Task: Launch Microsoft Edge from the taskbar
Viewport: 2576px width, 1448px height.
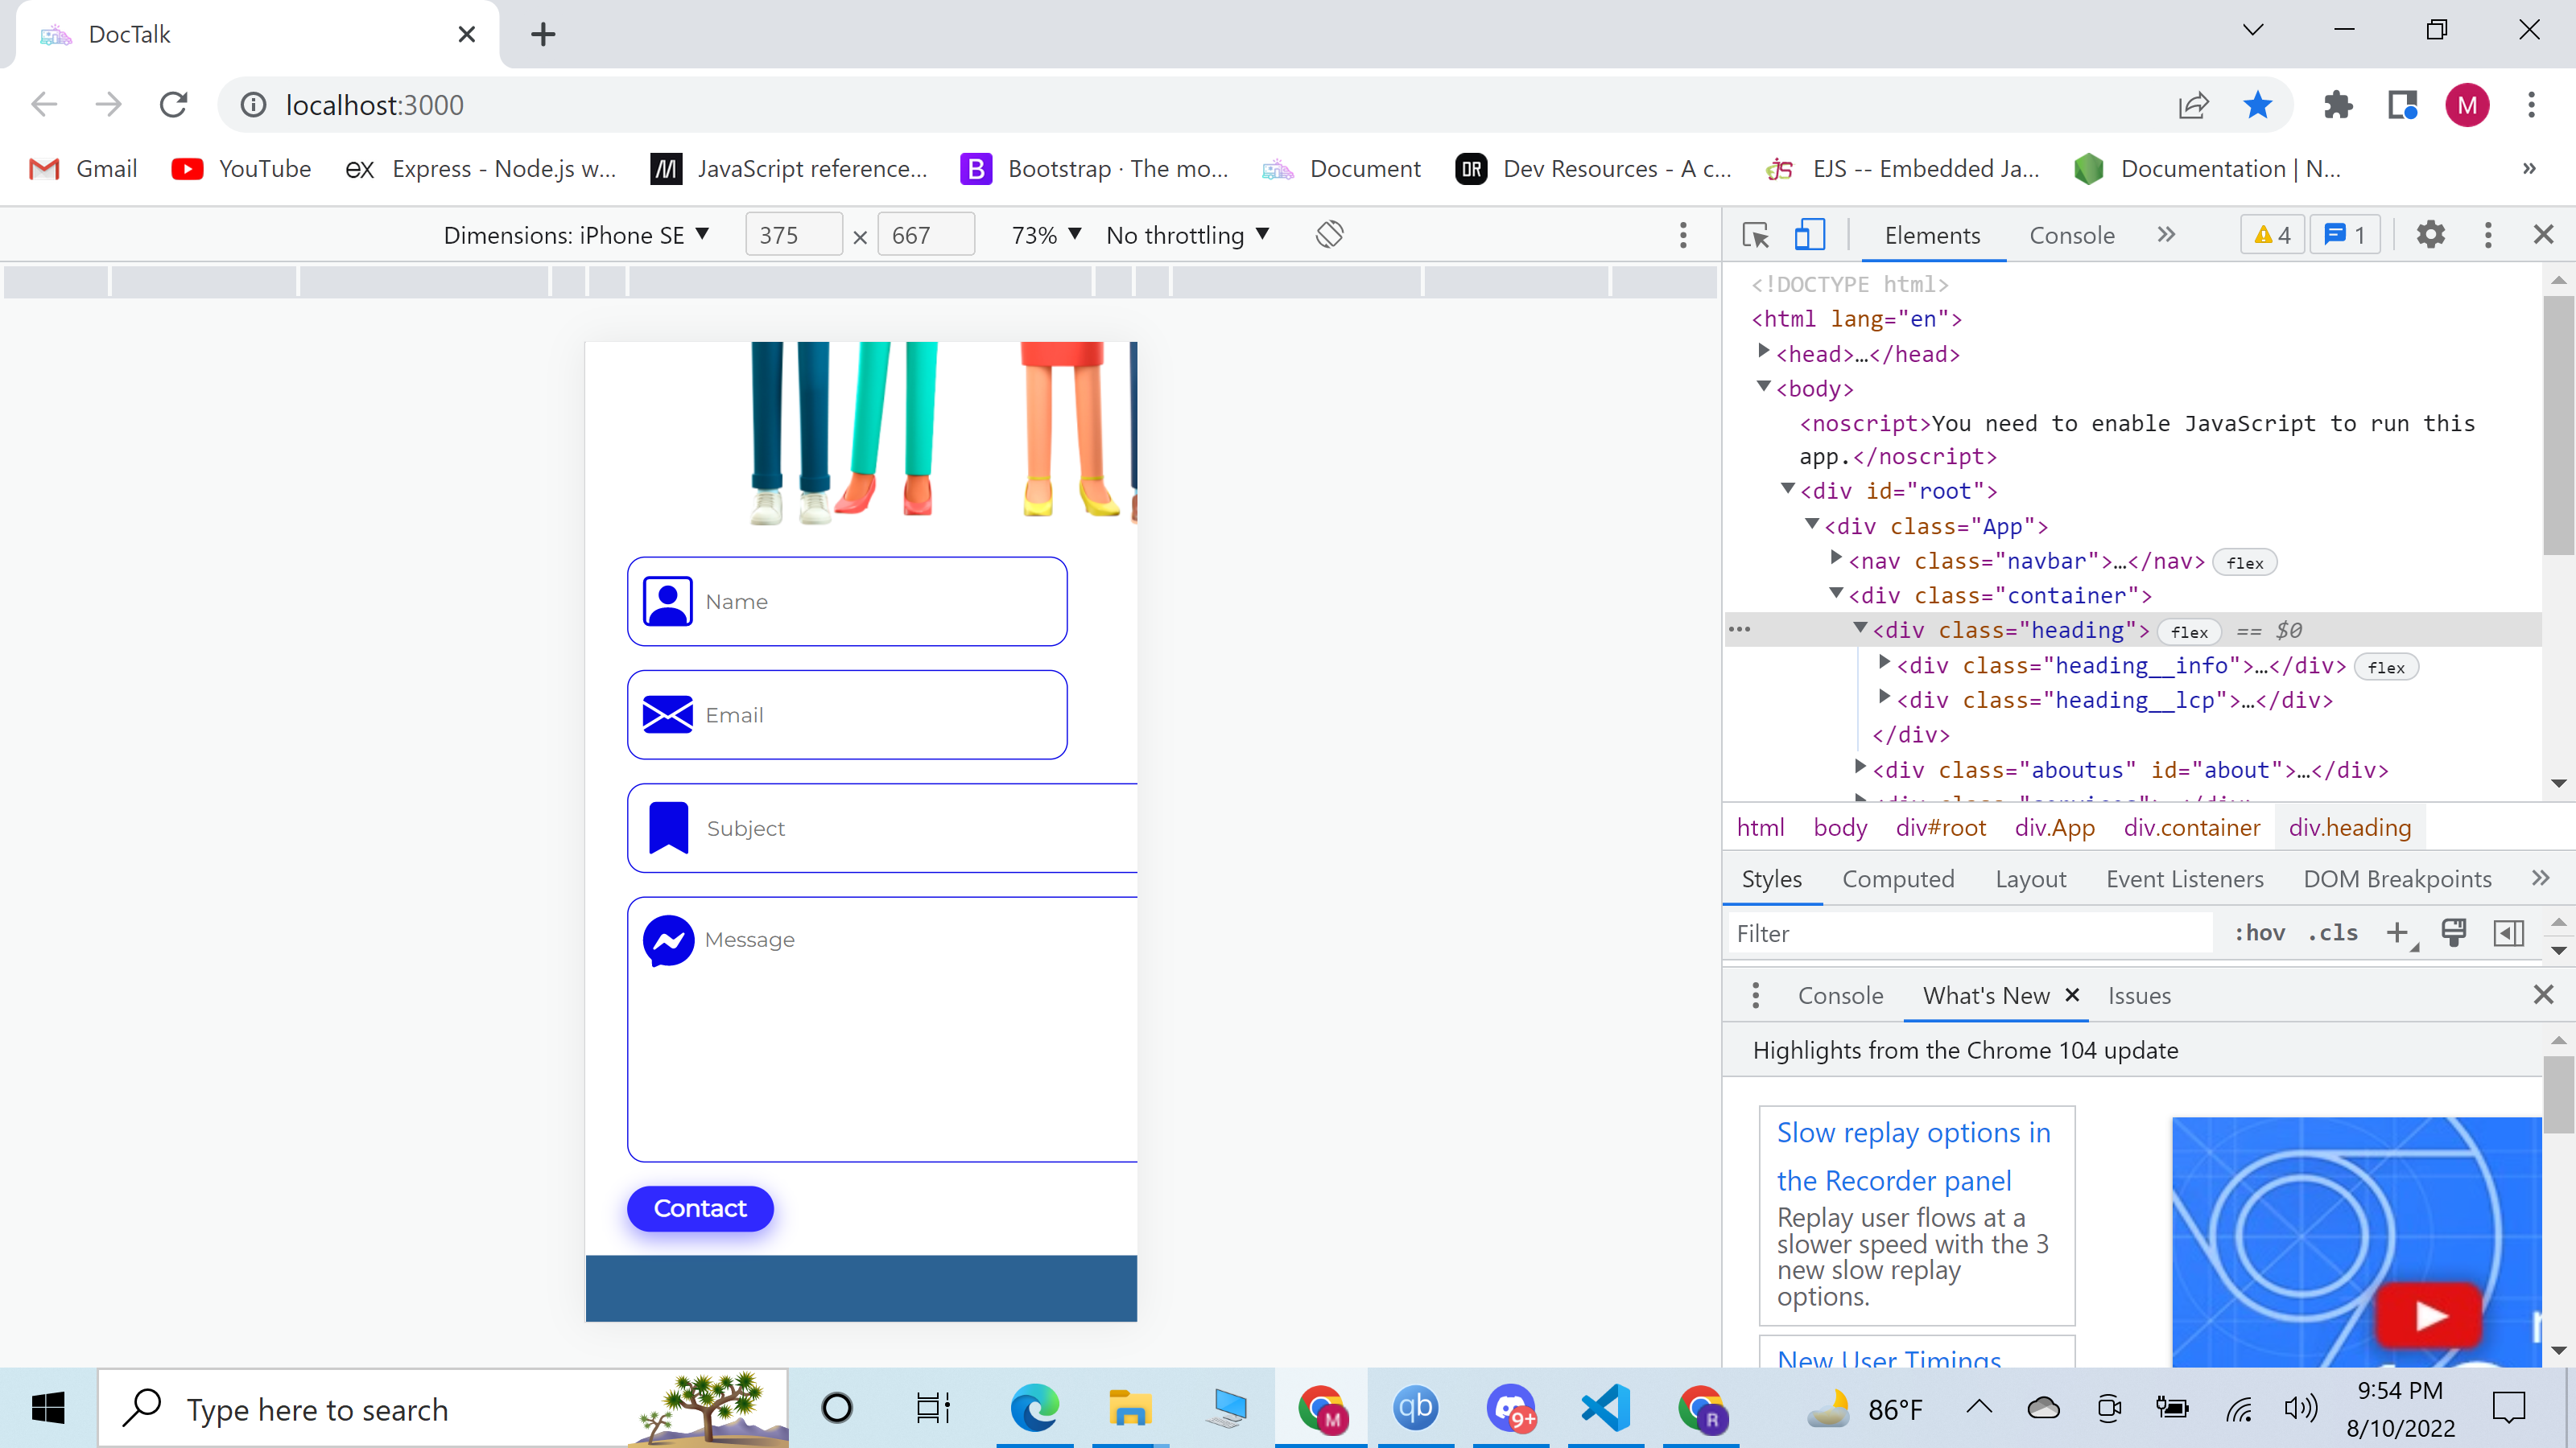Action: point(1035,1408)
